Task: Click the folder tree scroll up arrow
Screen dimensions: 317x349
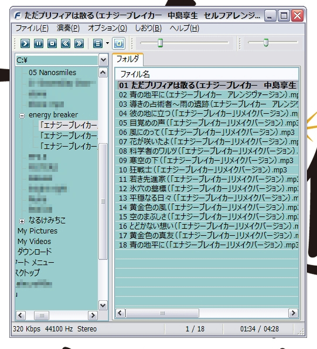Action: click(103, 73)
